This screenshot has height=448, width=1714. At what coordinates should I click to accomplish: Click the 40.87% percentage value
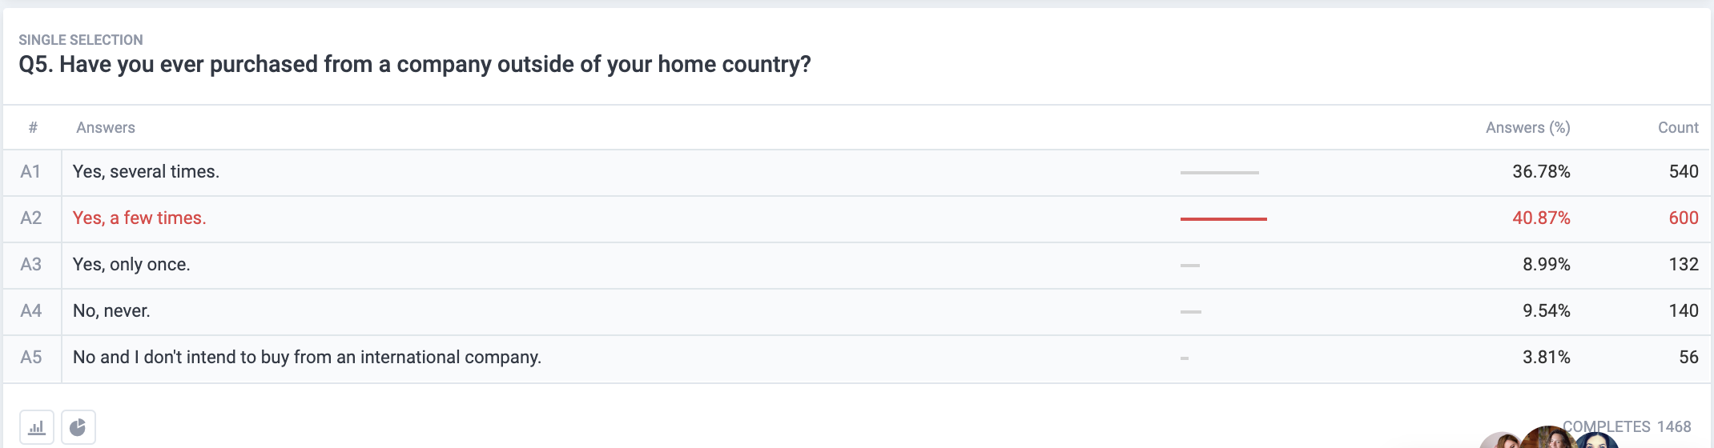pyautogui.click(x=1541, y=218)
